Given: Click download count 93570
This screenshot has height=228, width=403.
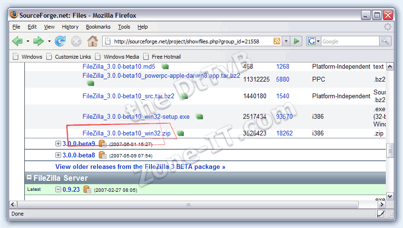Looking at the screenshot, I should click(x=284, y=116).
